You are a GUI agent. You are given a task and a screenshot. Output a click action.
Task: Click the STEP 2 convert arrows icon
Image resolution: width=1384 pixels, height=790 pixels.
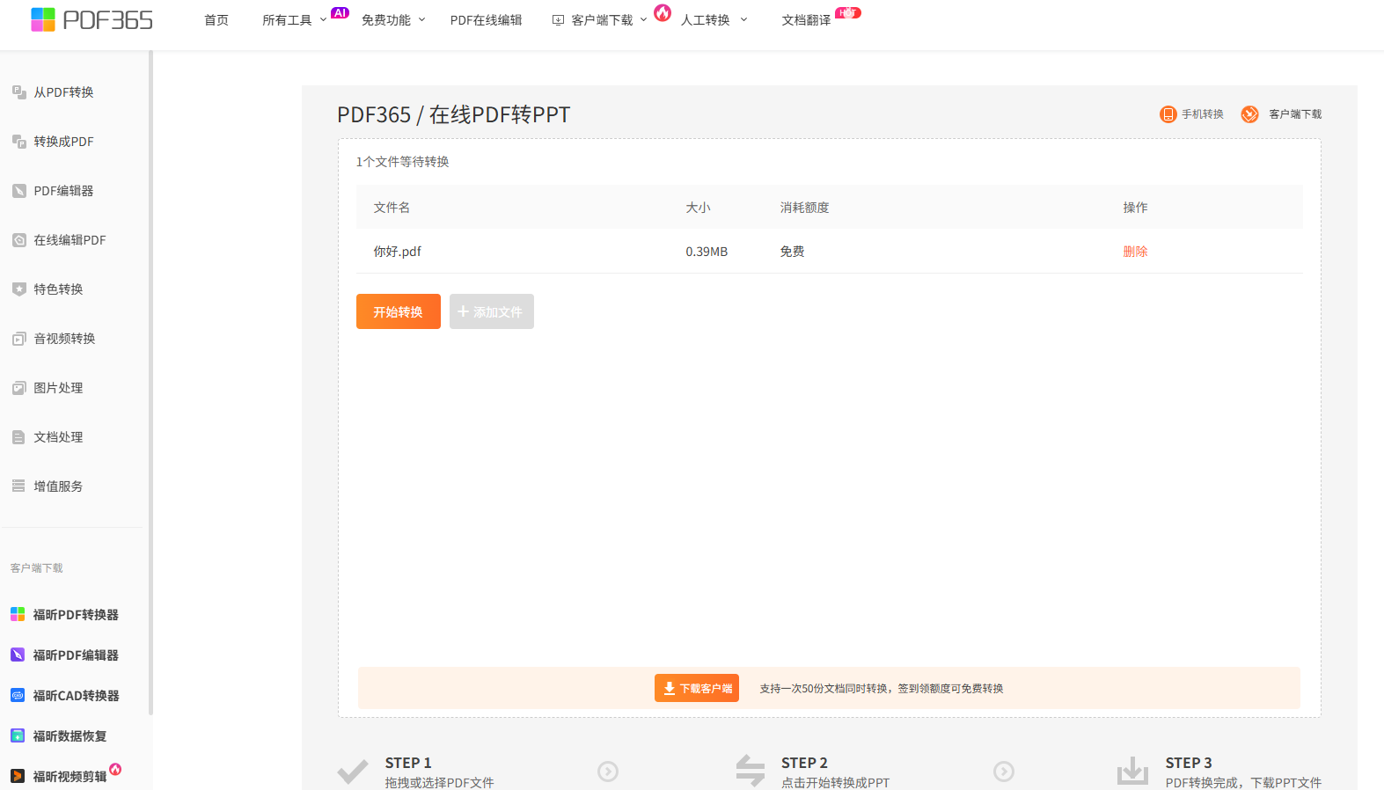(x=751, y=771)
